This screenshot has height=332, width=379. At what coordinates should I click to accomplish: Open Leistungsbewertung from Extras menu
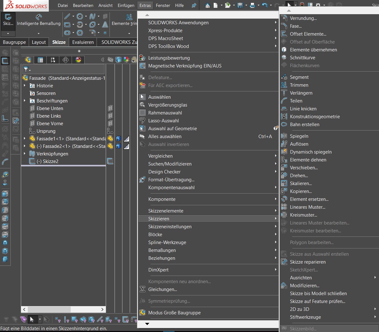tap(169, 58)
